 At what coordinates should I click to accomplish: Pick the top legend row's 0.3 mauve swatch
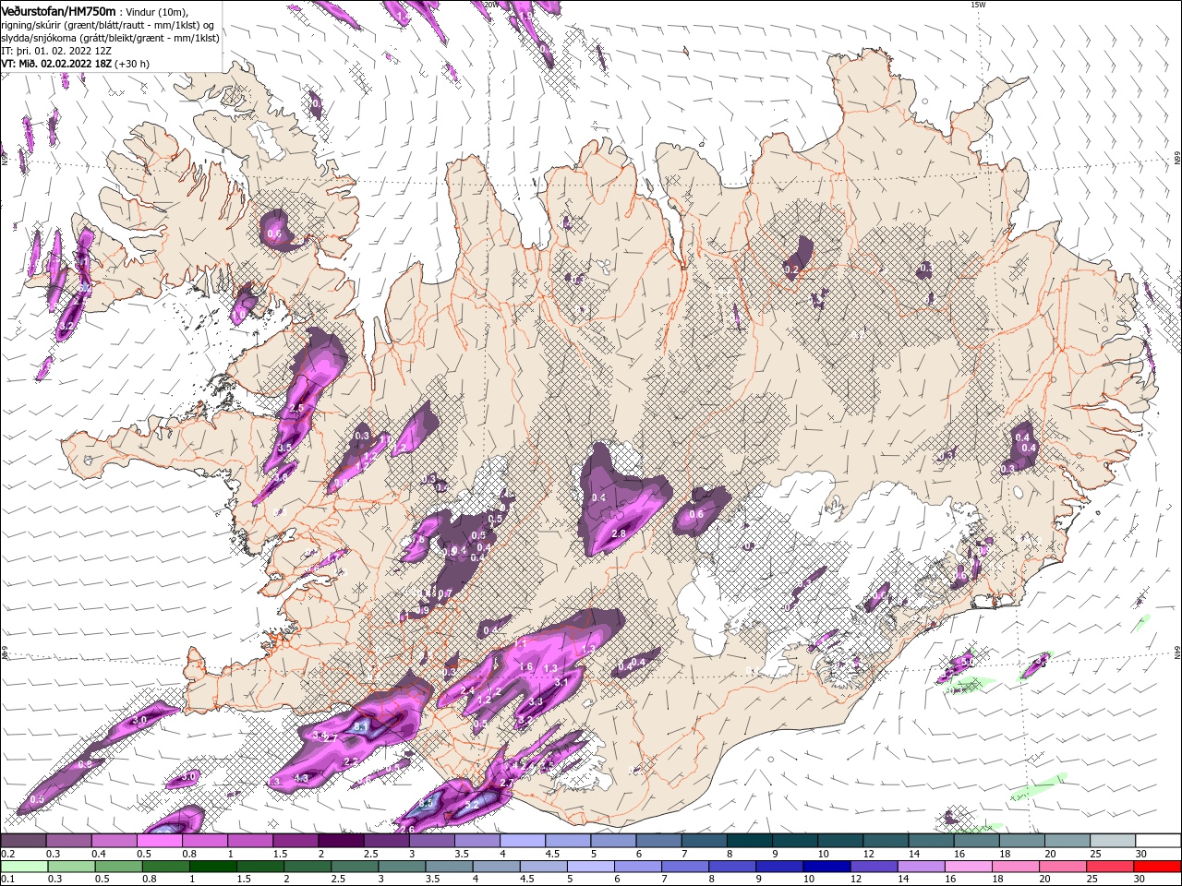(68, 841)
